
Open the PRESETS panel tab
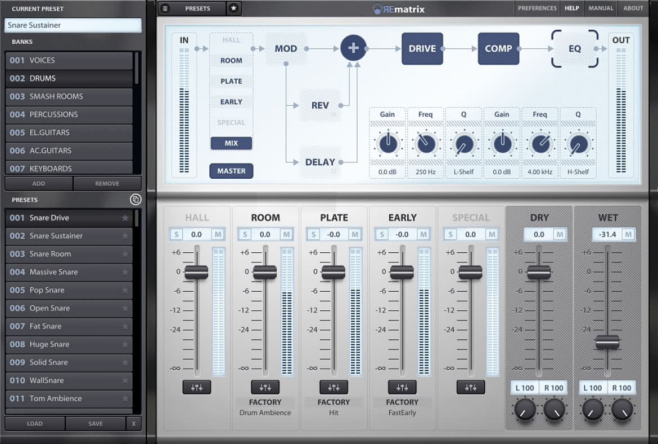pos(197,8)
